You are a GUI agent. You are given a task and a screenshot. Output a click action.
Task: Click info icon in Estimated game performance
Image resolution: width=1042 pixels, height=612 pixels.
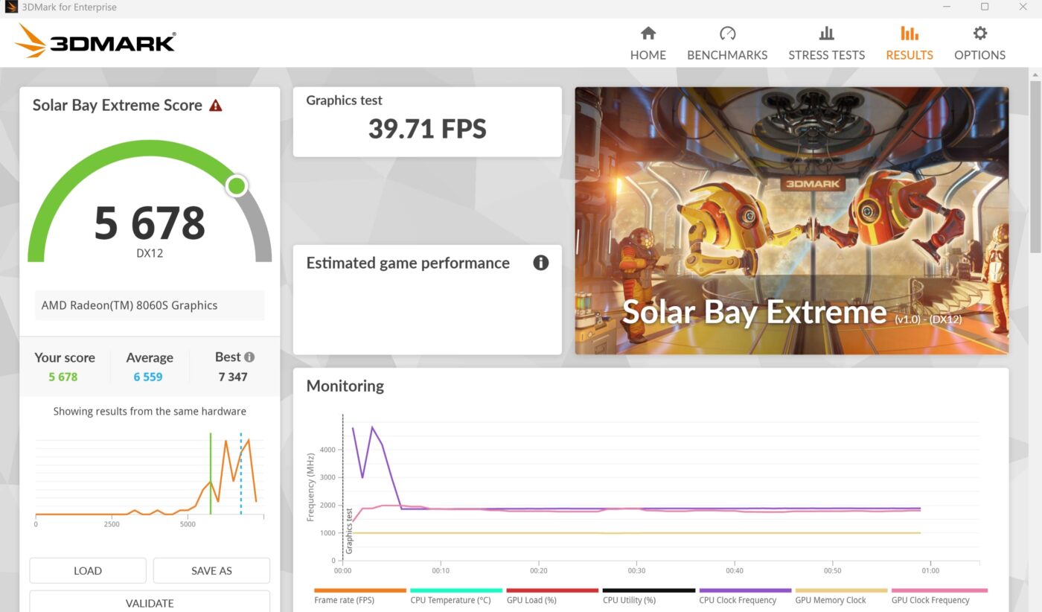click(x=541, y=263)
